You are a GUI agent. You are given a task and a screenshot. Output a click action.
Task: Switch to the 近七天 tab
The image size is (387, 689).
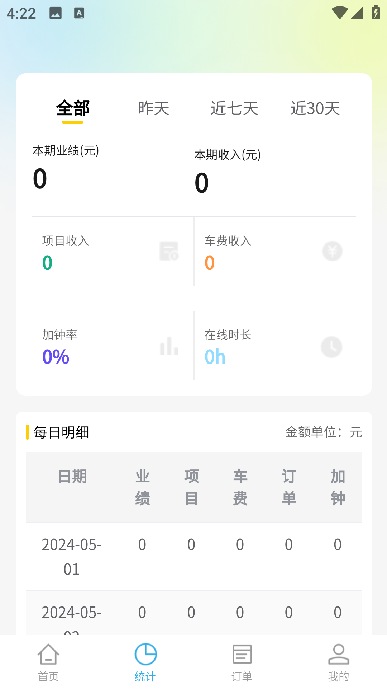pos(234,108)
